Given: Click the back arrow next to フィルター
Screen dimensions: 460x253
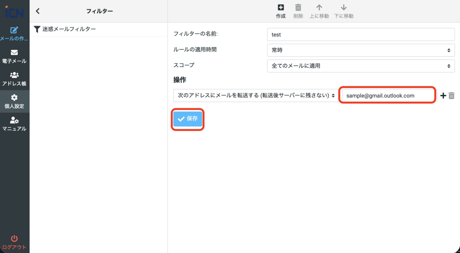Looking at the screenshot, I should tap(37, 11).
